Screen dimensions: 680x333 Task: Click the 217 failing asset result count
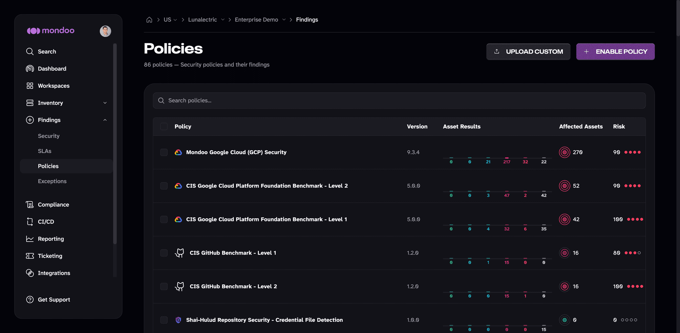[x=507, y=162]
